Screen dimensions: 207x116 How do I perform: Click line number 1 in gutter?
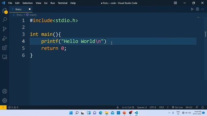pyautogui.click(x=23, y=20)
